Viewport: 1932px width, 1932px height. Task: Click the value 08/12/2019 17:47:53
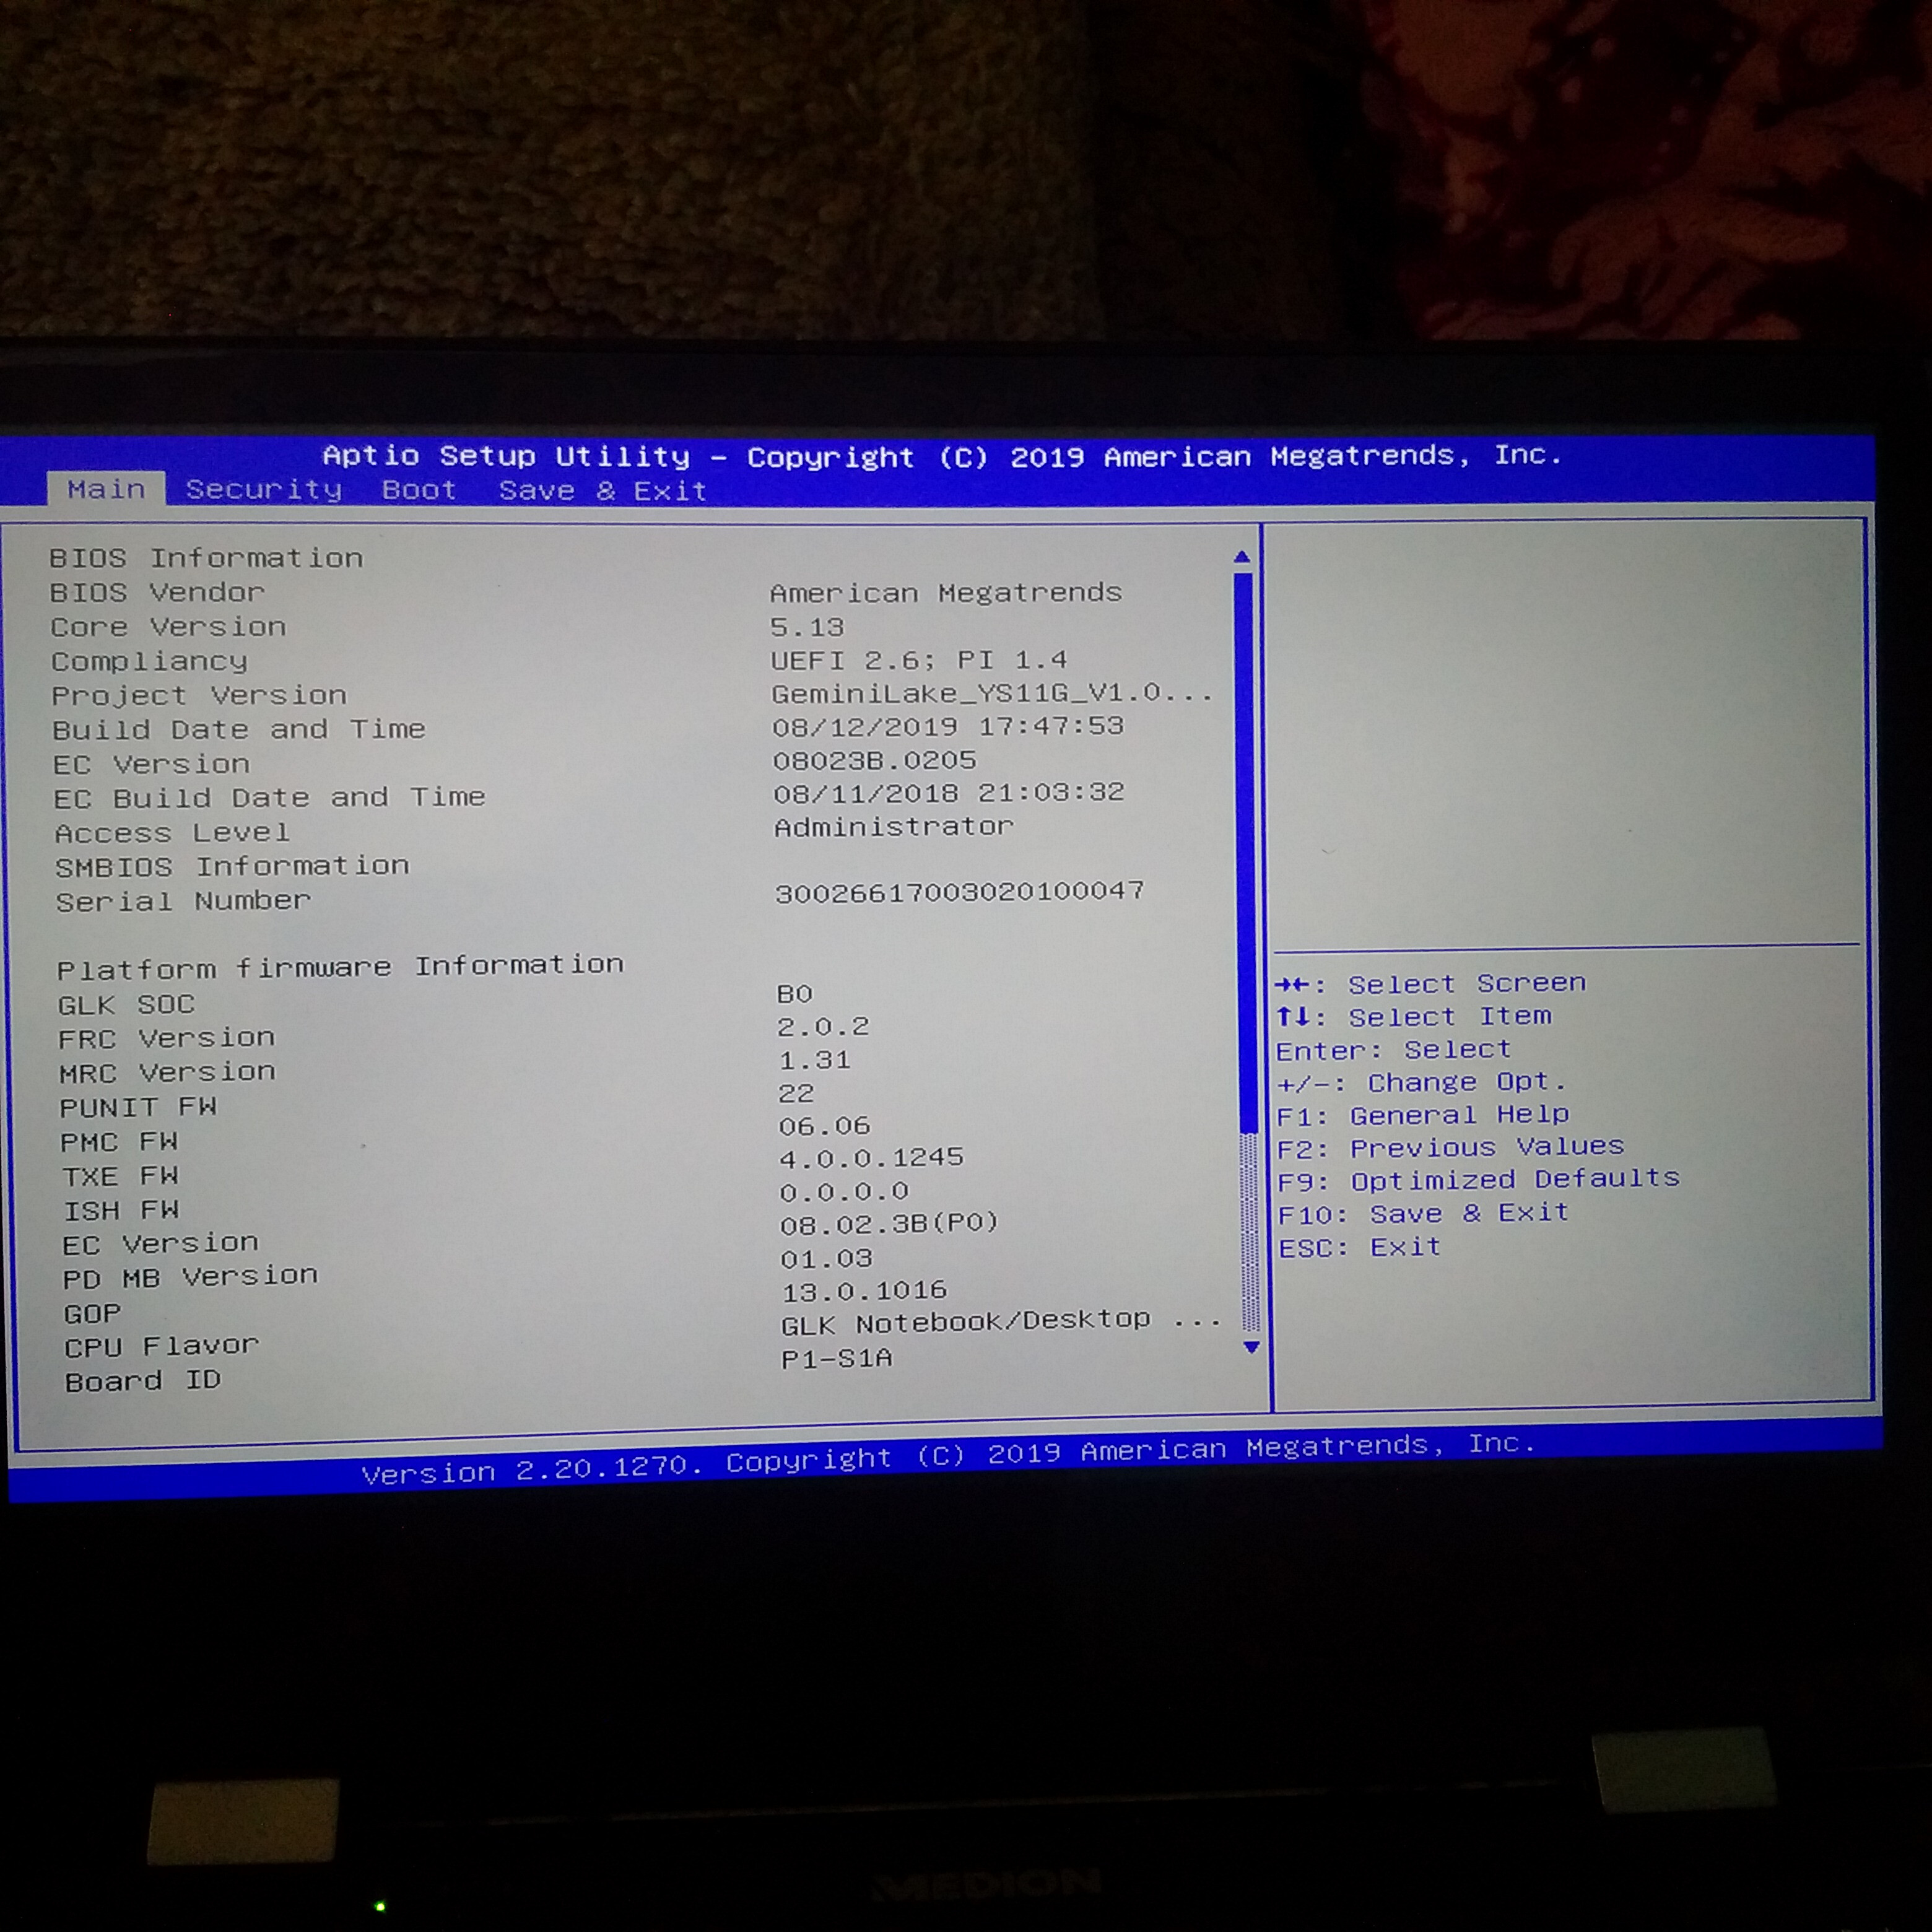coord(948,726)
